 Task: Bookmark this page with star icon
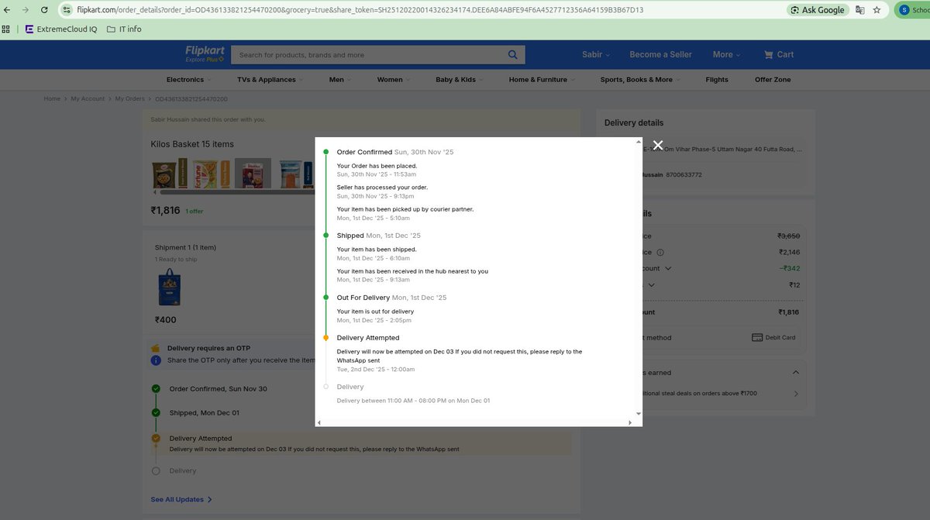(x=877, y=10)
